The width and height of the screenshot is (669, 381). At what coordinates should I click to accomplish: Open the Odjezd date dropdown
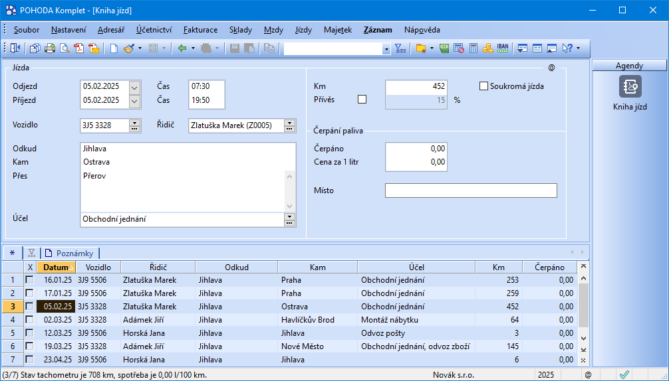(134, 88)
